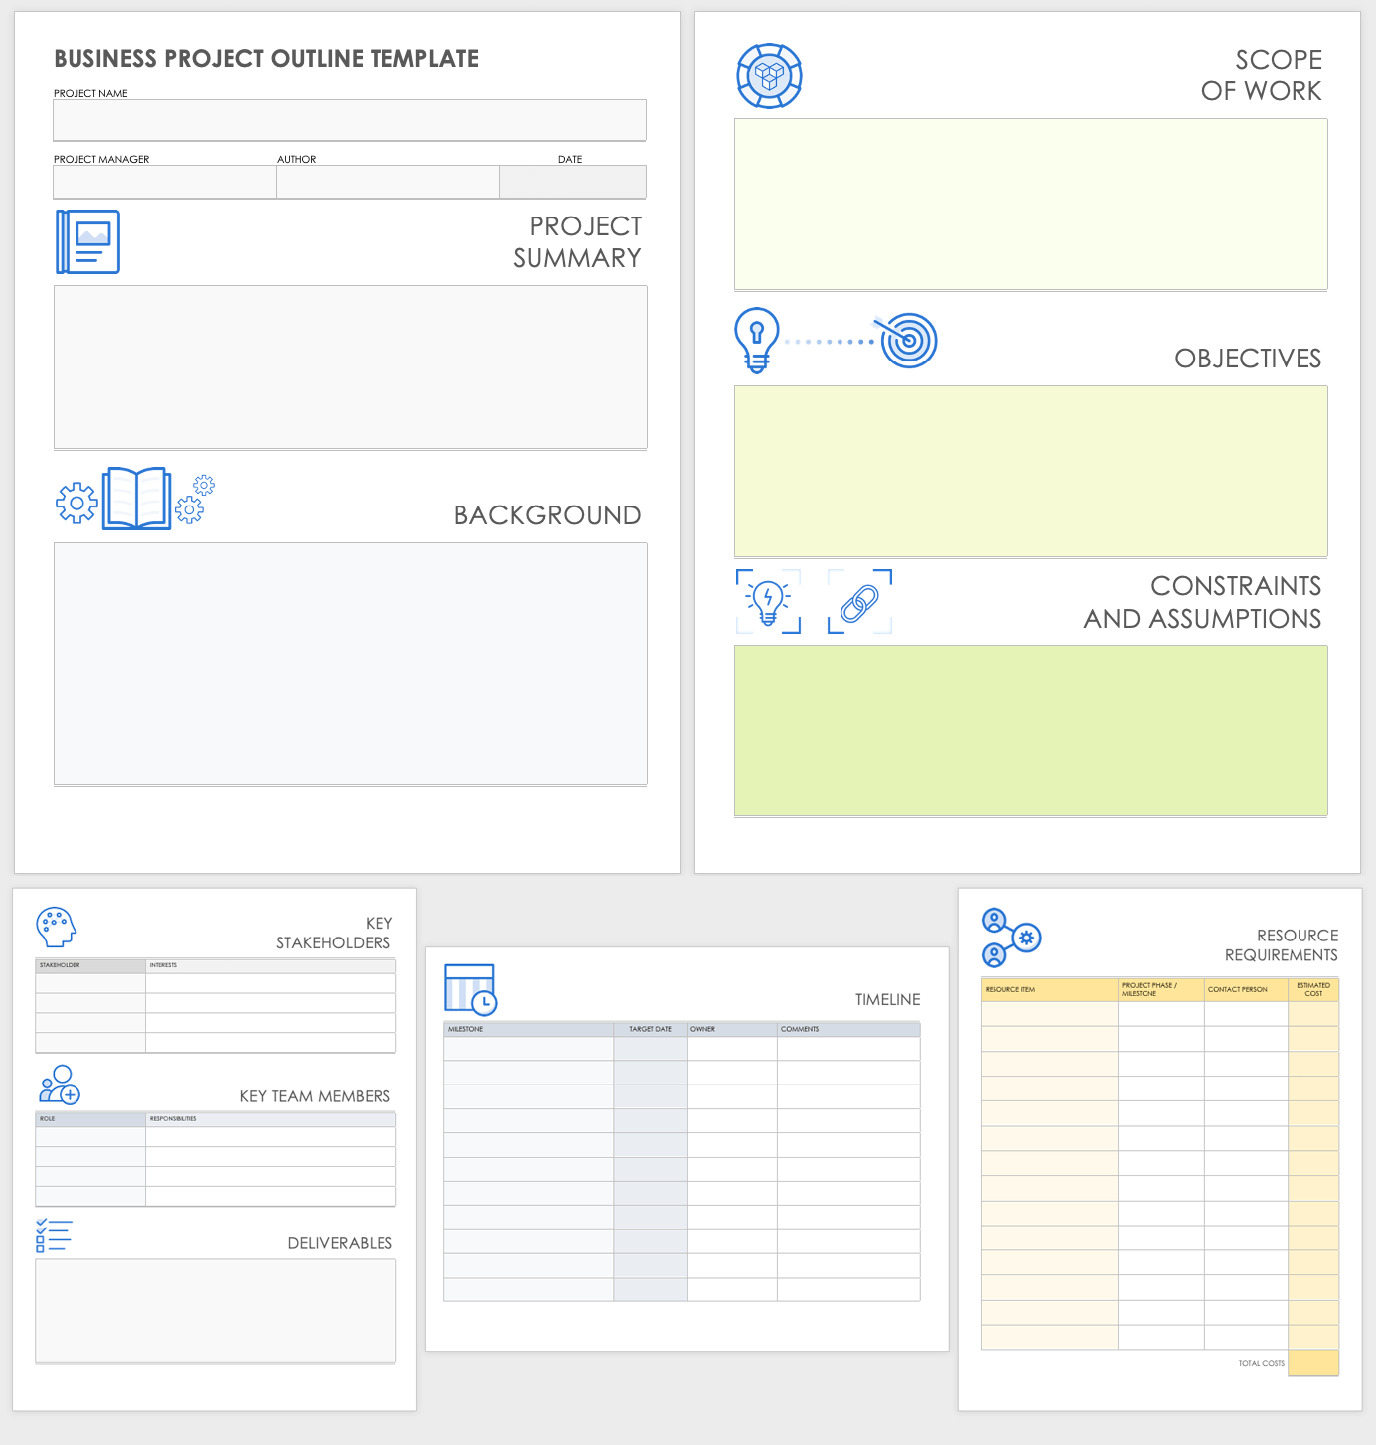Click the chain link Constraints icon
Screen dimensions: 1376x1445
(x=859, y=602)
